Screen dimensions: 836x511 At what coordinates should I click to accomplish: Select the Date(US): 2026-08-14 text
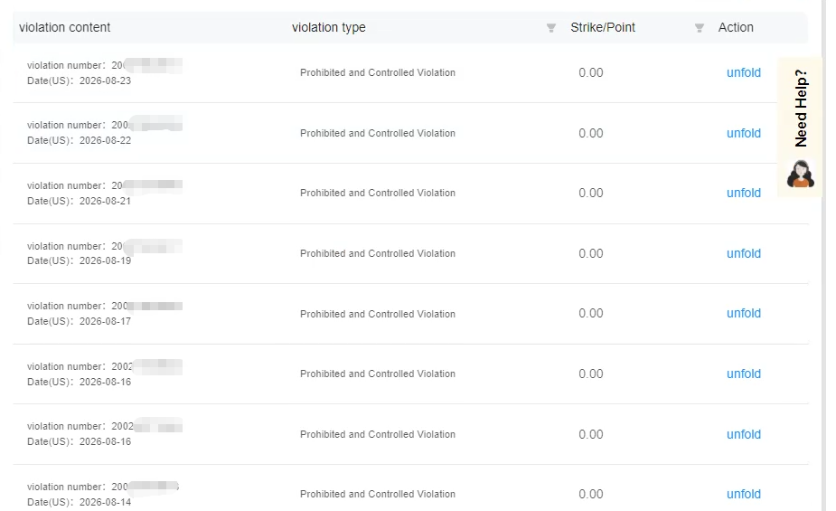click(x=79, y=502)
